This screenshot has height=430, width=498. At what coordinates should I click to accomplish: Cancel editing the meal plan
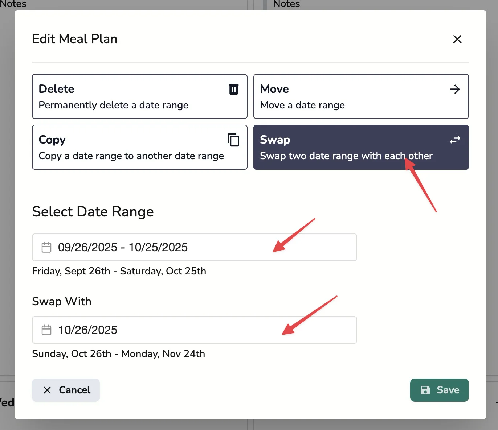point(66,390)
